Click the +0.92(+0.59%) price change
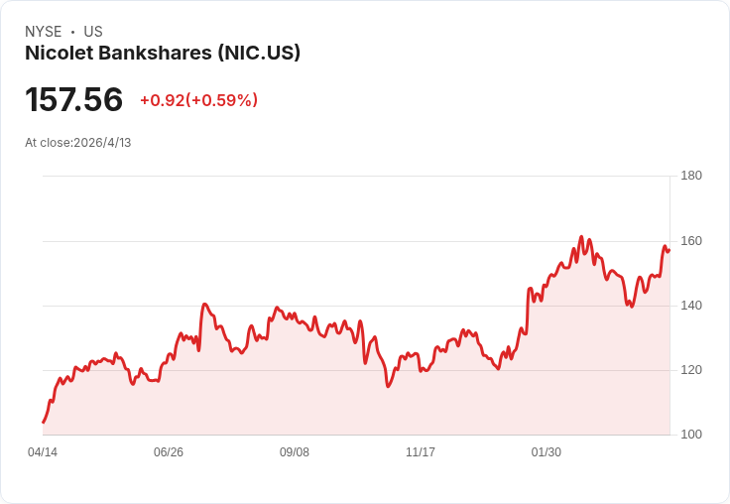The height and width of the screenshot is (504, 730). [x=198, y=100]
